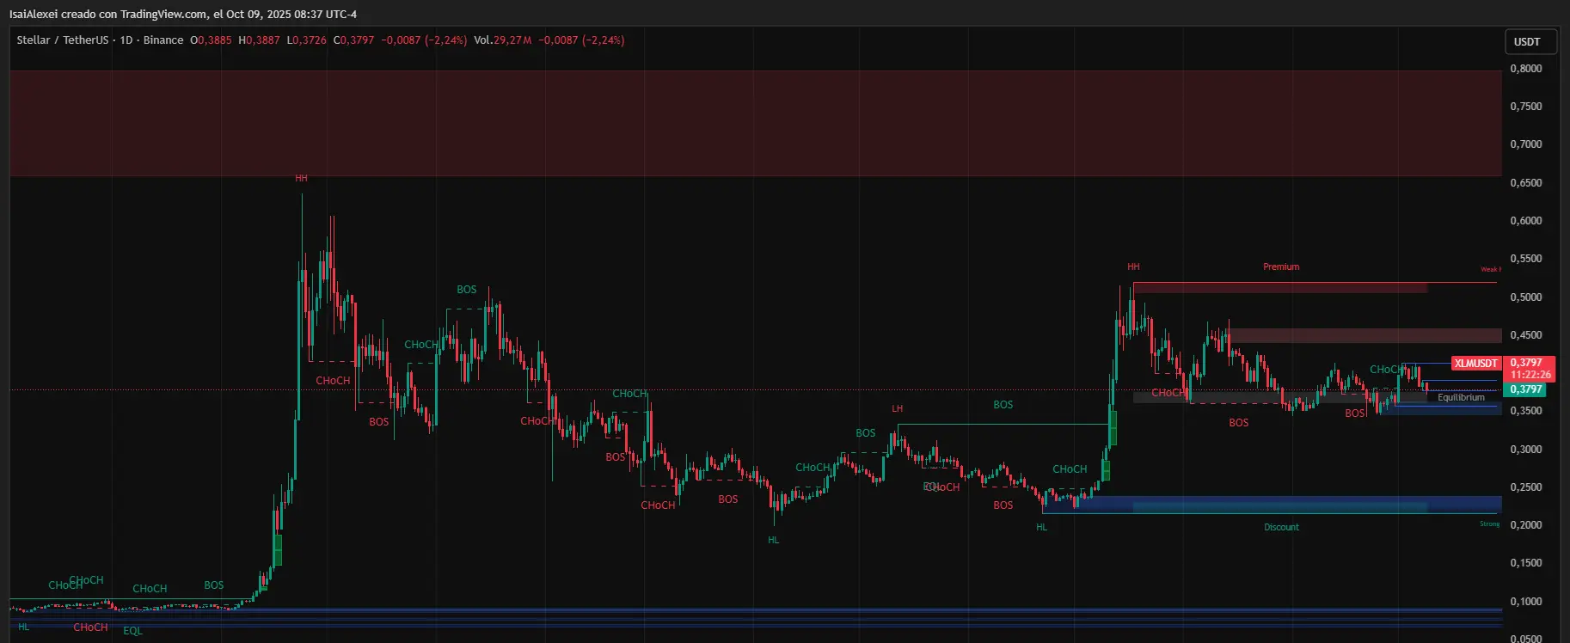
Task: Click the 0,7000 price axis label
Action: click(x=1526, y=144)
